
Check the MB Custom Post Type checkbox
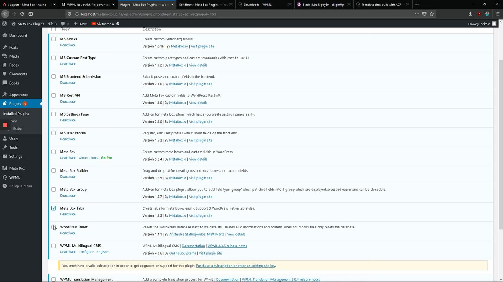54,58
